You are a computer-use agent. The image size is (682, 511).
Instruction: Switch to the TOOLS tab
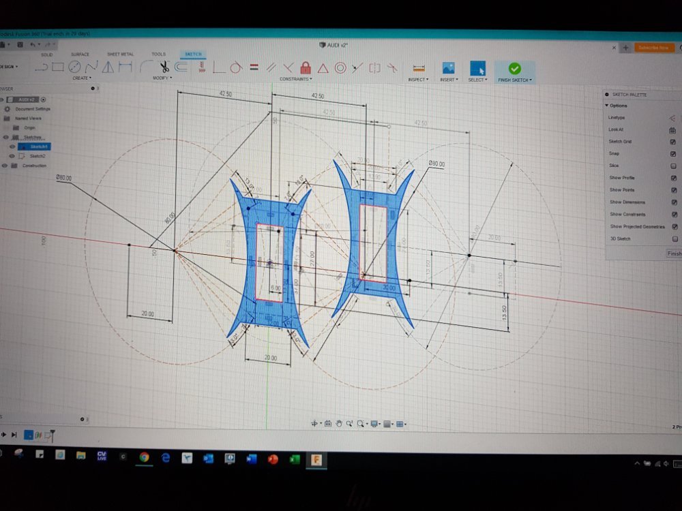click(159, 55)
